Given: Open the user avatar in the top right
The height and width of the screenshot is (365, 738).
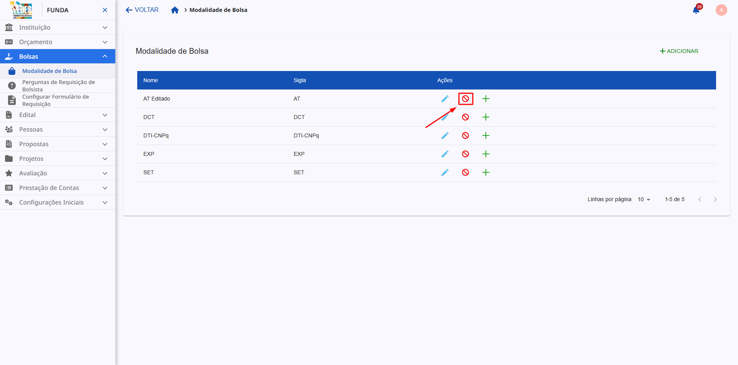Looking at the screenshot, I should [x=721, y=10].
